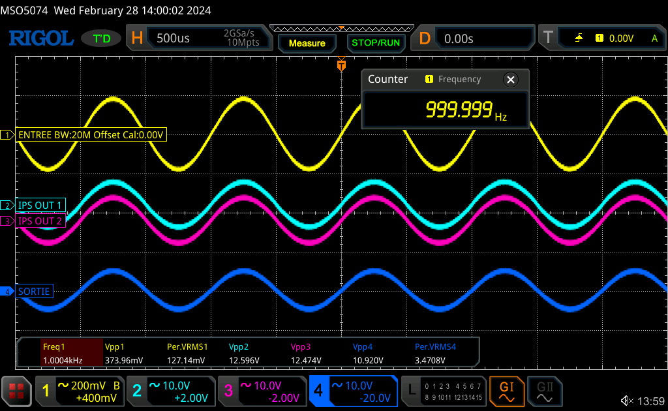Select the Vpp3 measurement item
This screenshot has width=668, height=411.
pos(306,353)
